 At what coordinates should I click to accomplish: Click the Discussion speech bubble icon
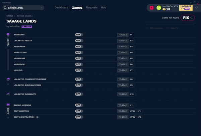click(x=147, y=28)
